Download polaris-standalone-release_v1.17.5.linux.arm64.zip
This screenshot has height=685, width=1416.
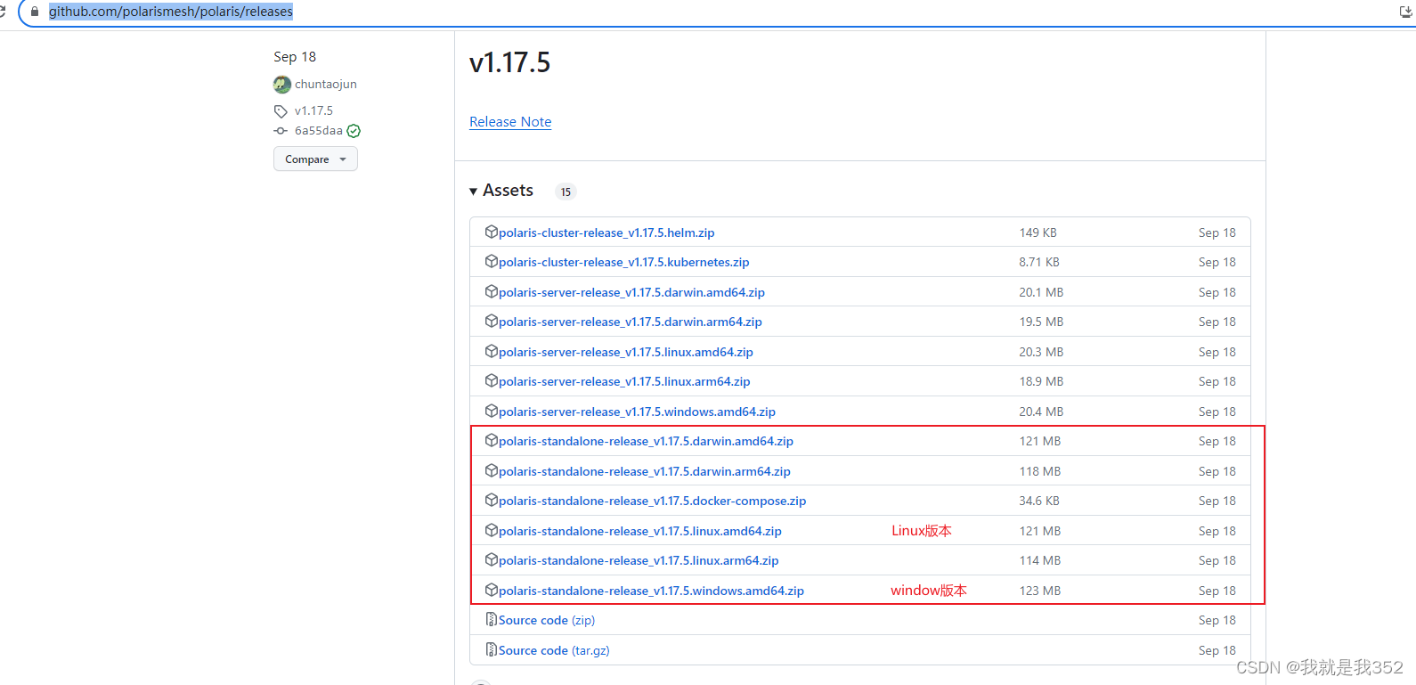pyautogui.click(x=639, y=560)
